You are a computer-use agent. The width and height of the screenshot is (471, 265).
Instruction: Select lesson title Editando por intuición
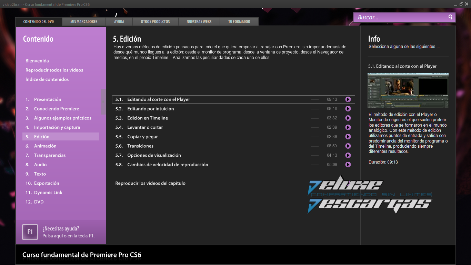(151, 109)
